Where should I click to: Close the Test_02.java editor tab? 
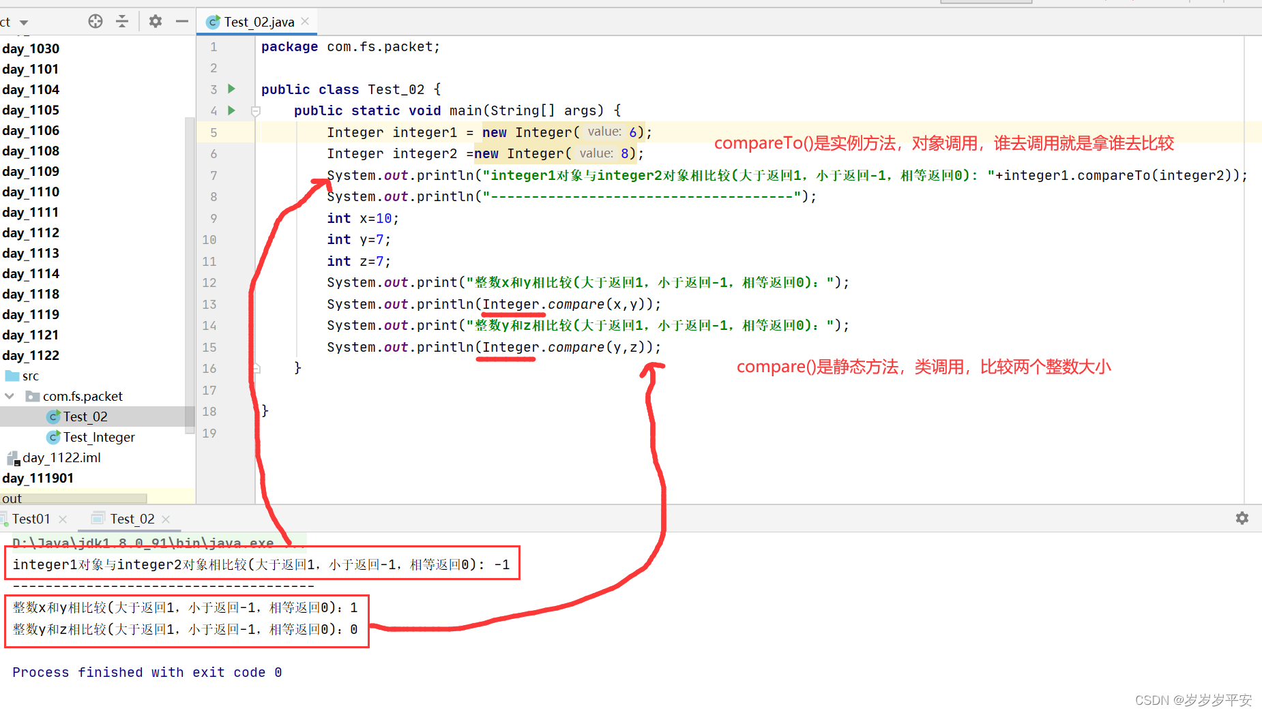[x=304, y=21]
